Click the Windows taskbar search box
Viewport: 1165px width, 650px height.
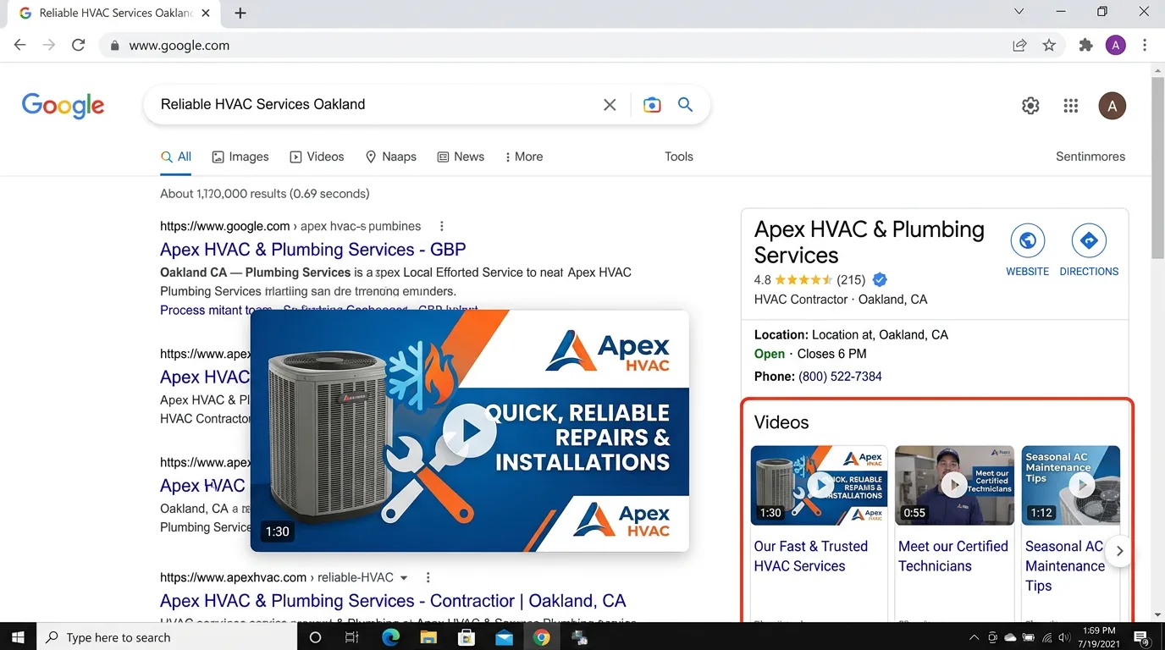coord(167,637)
